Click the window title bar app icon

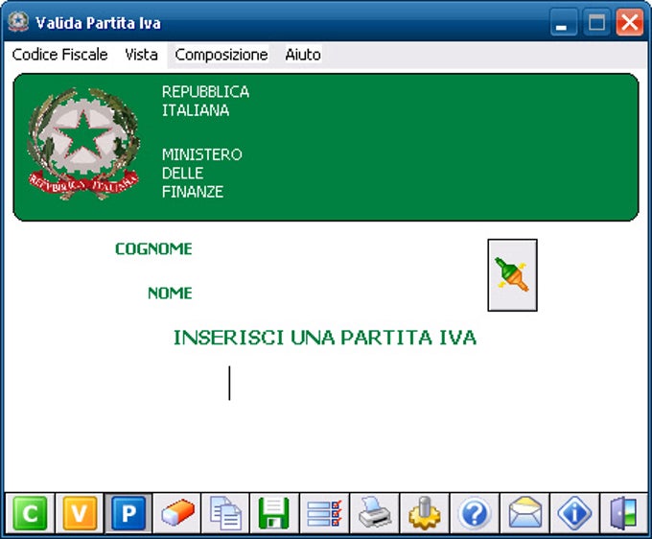[18, 22]
